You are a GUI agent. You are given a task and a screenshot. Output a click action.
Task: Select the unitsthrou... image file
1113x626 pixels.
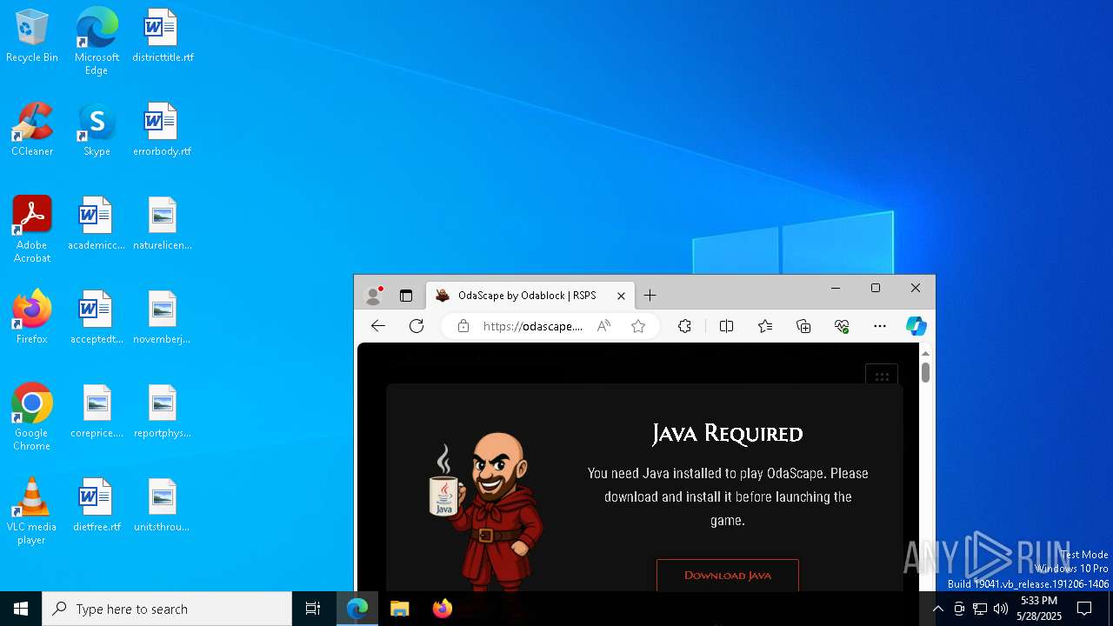tap(162, 506)
